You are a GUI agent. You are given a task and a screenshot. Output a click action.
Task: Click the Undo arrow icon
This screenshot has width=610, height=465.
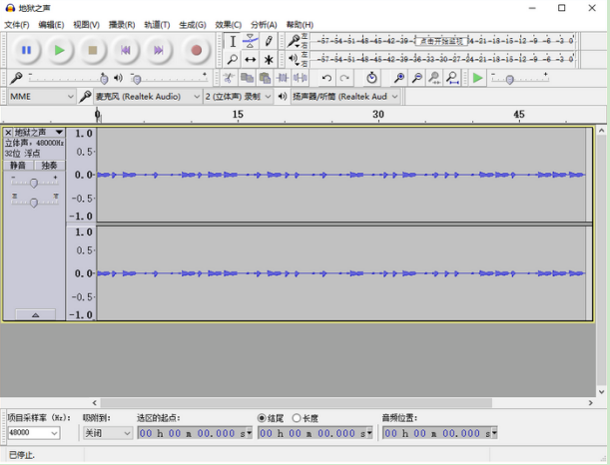[x=326, y=78]
